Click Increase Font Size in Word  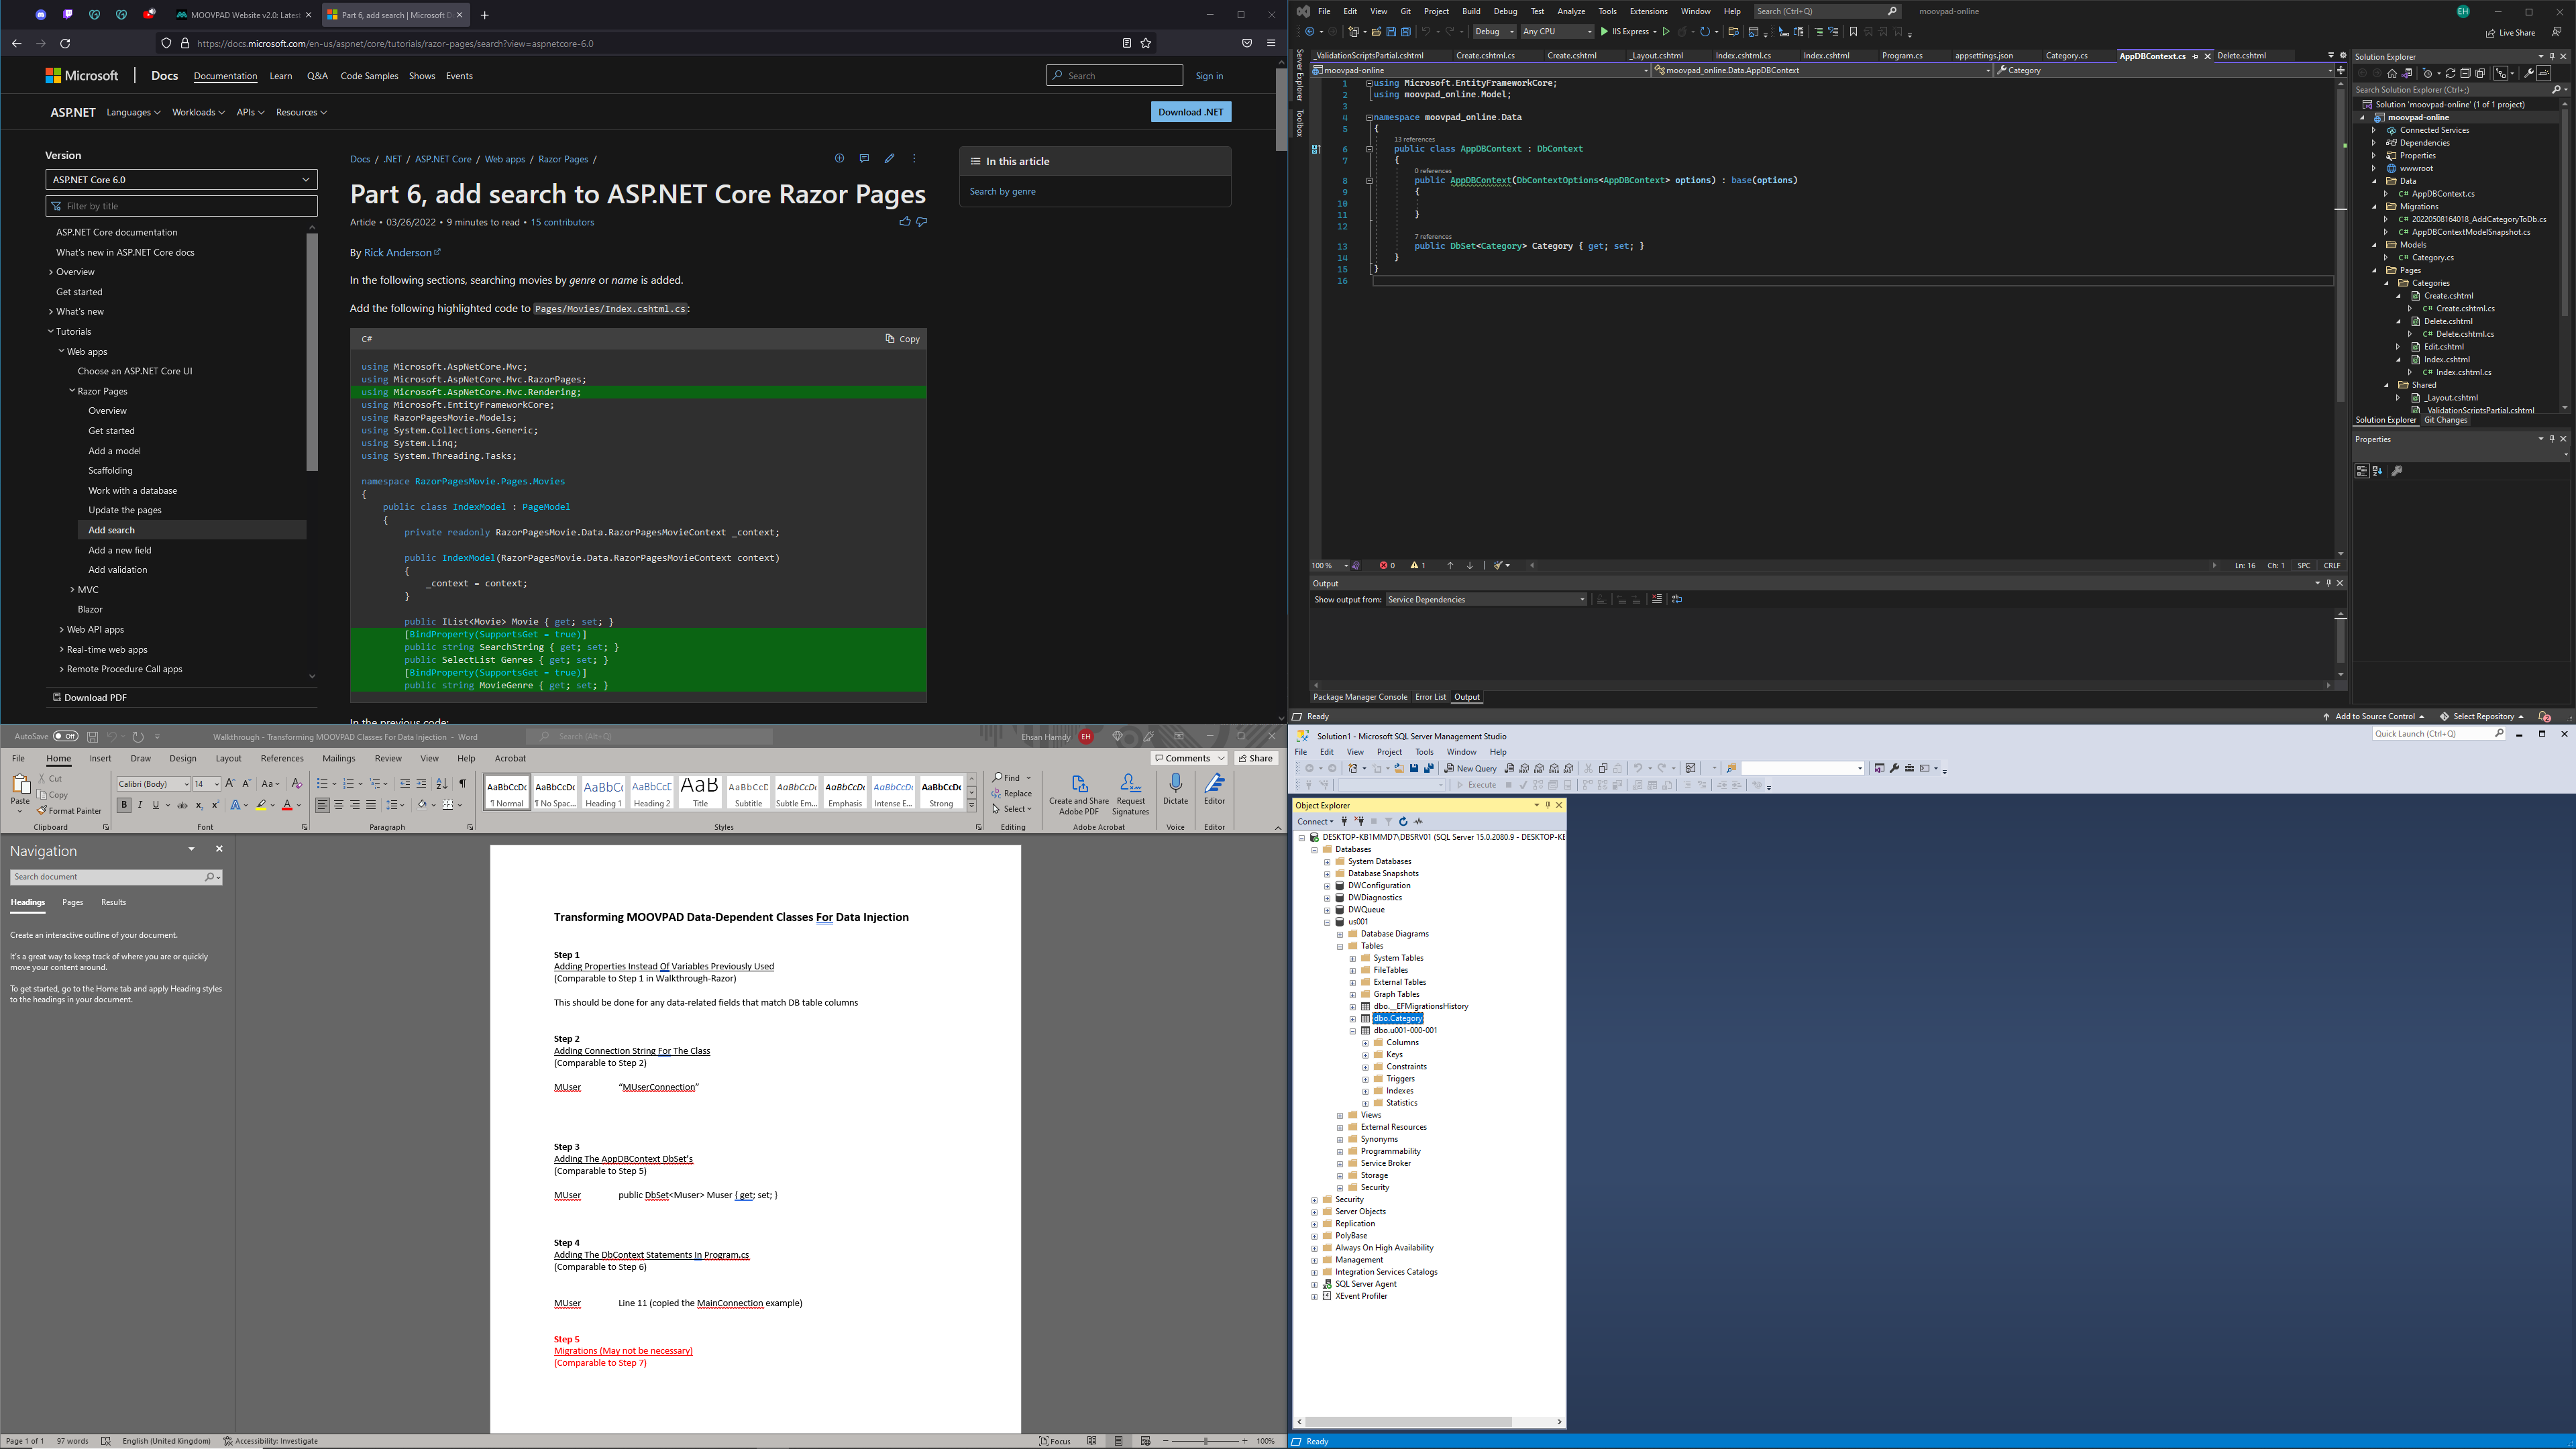point(230,784)
